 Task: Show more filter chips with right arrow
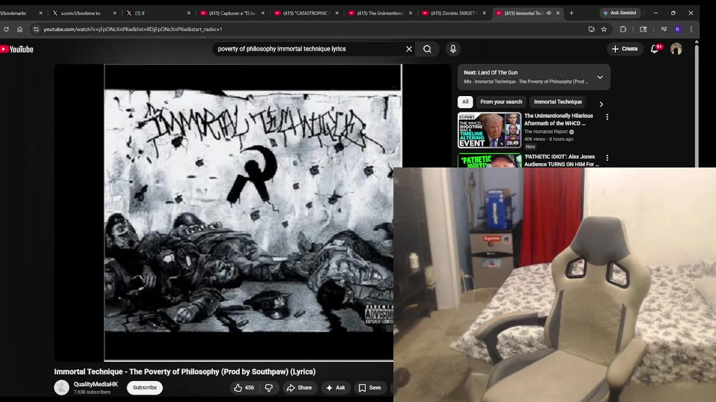[x=601, y=104]
